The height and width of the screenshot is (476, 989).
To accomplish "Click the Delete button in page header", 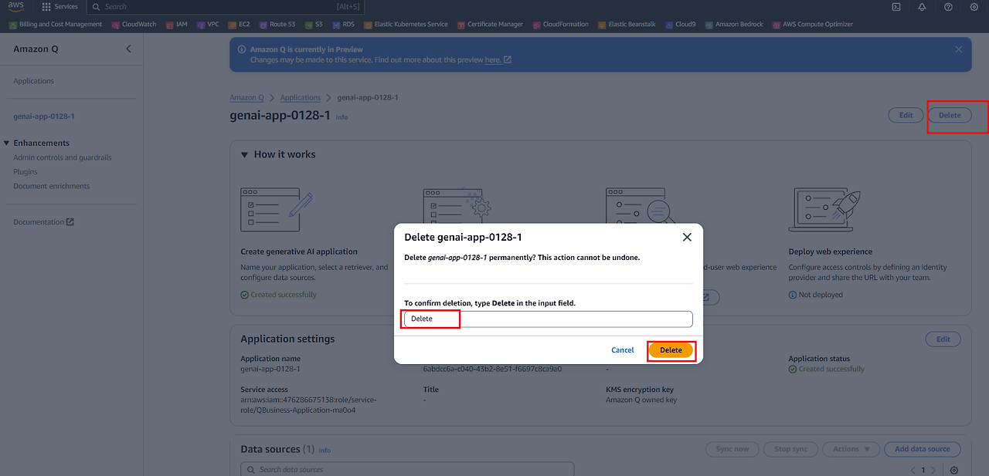I will (x=950, y=115).
